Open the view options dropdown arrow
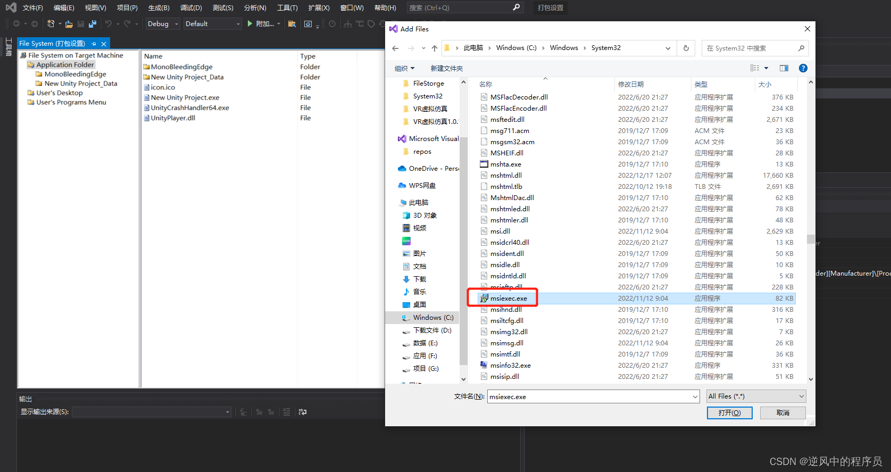891x472 pixels. (766, 68)
